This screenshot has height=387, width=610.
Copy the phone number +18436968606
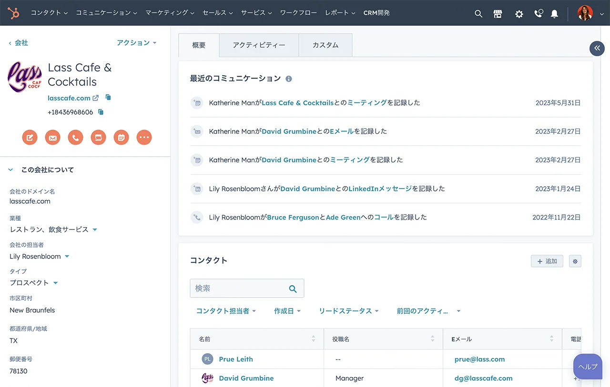point(101,112)
